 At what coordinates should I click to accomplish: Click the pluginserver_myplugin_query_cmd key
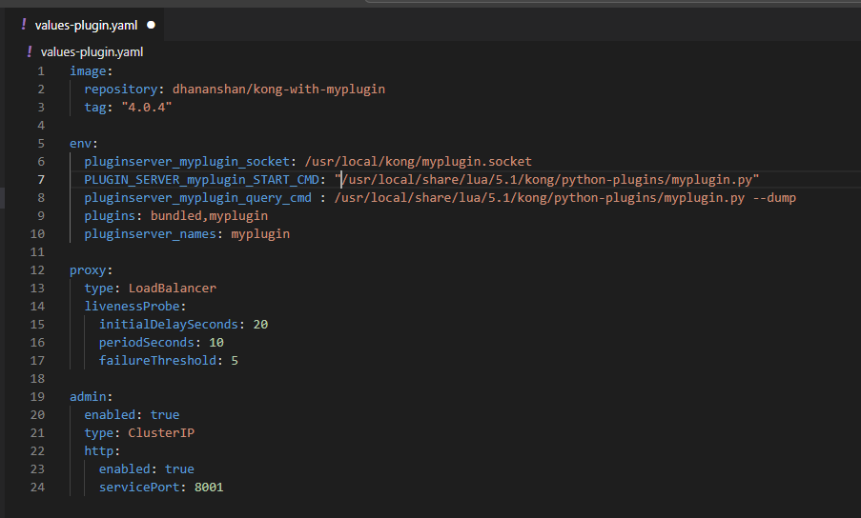[196, 197]
